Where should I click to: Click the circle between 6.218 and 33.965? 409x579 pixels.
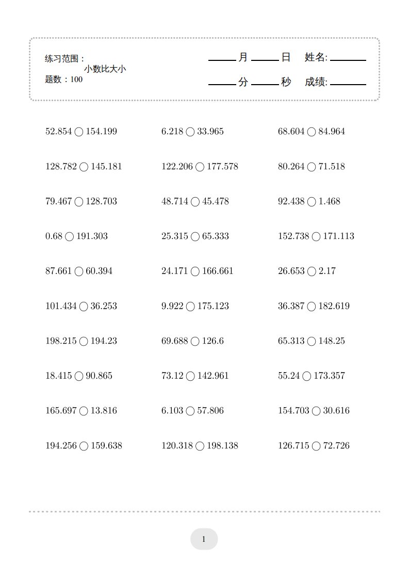click(x=190, y=132)
